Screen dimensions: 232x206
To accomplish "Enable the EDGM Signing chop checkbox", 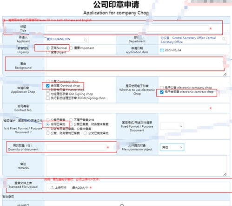I will 48,98.
